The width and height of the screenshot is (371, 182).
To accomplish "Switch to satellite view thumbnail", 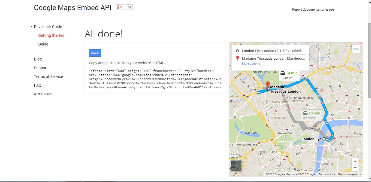I will coord(236,166).
